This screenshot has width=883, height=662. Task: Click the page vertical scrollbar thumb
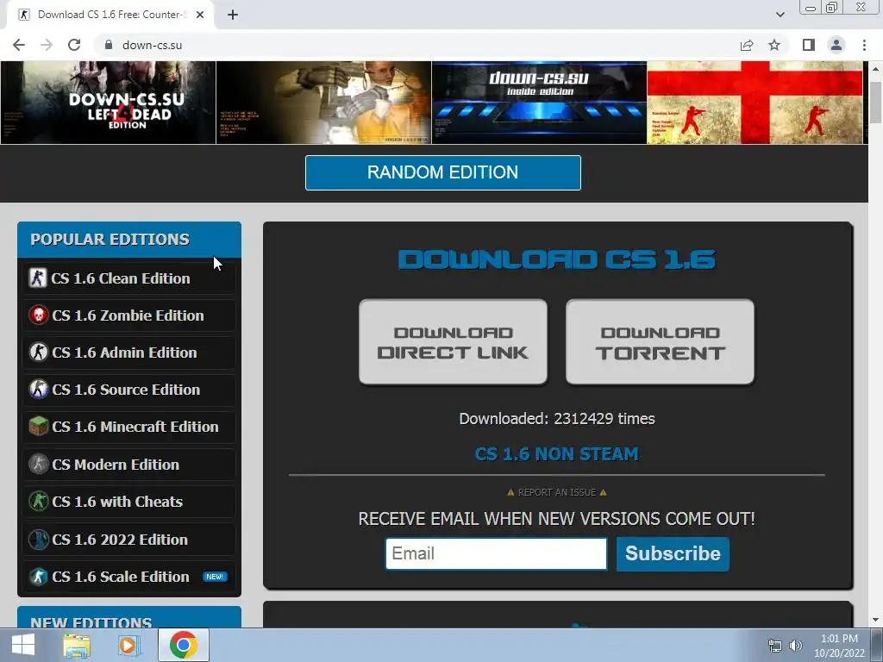875,102
